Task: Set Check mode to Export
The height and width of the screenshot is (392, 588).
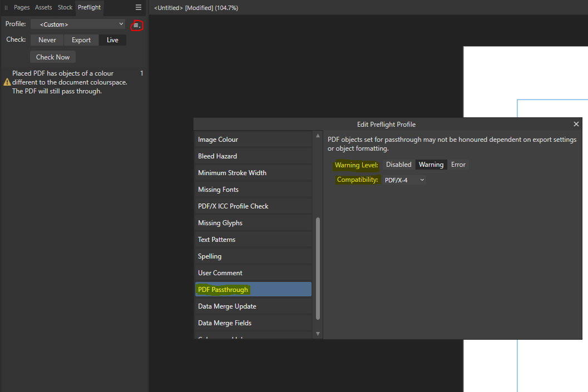Action: click(81, 39)
